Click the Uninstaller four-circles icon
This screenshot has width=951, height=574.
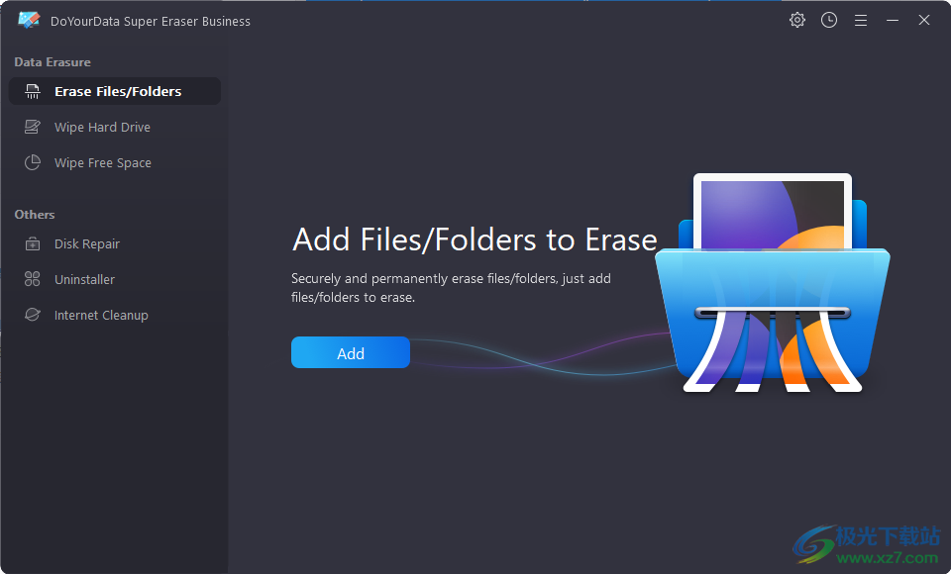point(32,279)
